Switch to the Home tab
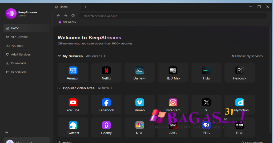273x143 pixels. [x=67, y=7]
